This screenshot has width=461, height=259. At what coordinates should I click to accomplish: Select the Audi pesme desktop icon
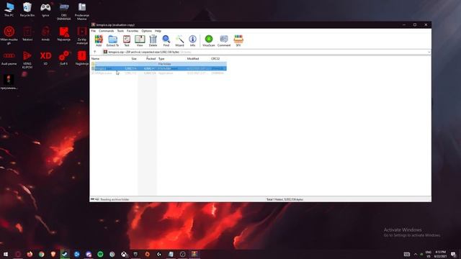(9, 58)
